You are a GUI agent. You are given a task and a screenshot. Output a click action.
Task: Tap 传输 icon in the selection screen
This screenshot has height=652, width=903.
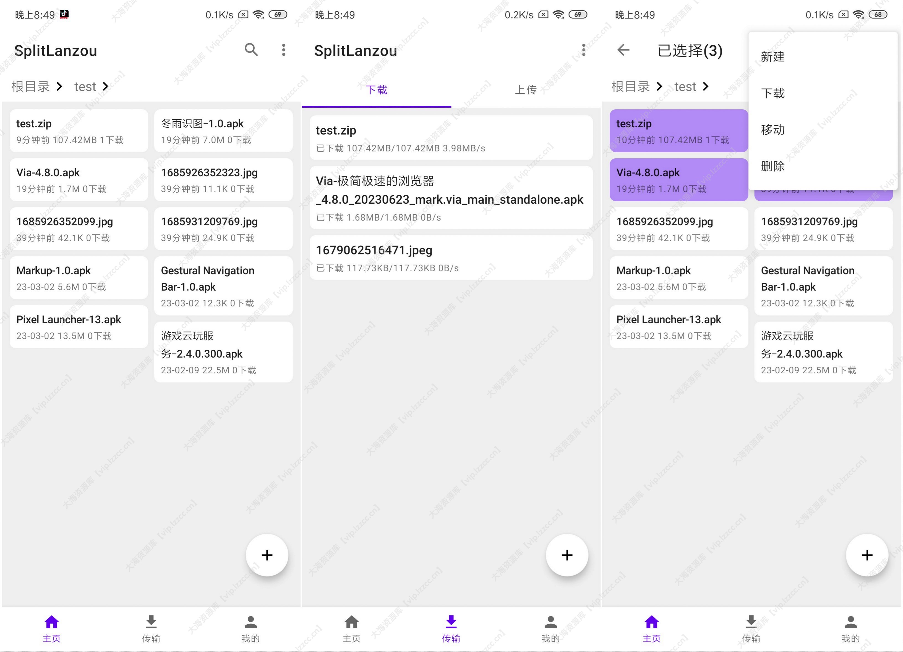(751, 622)
